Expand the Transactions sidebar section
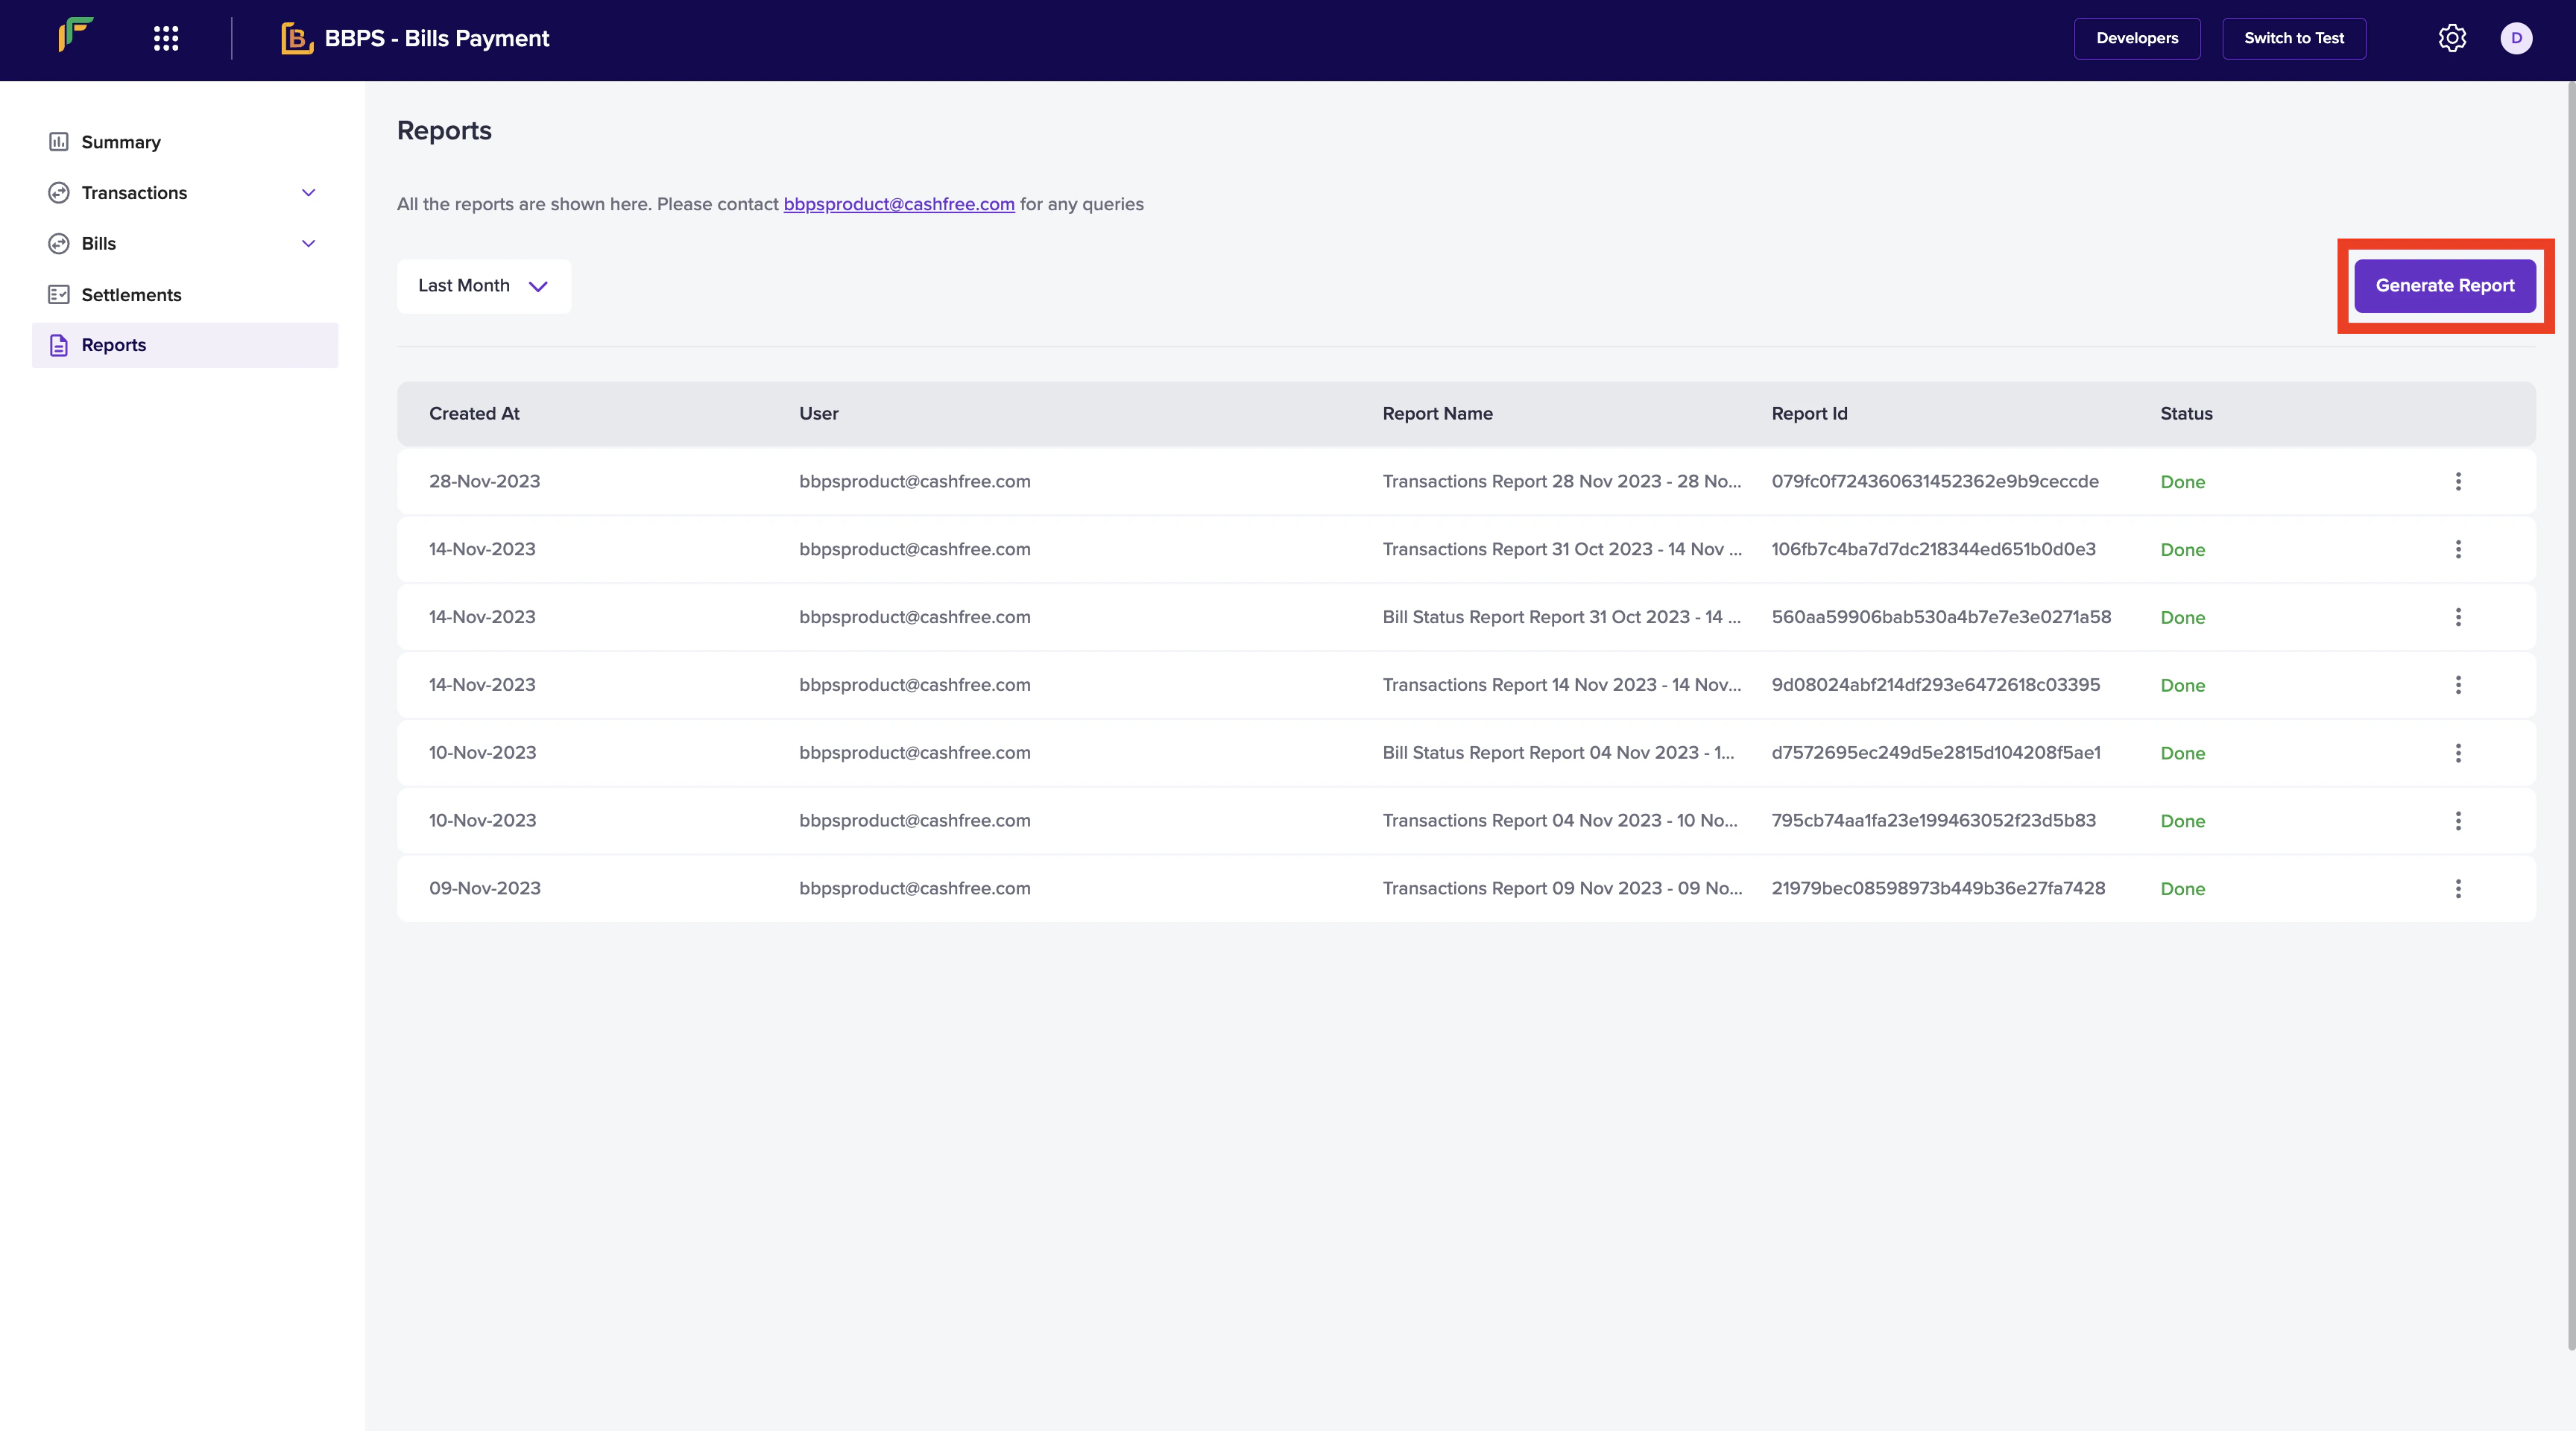 pos(308,193)
